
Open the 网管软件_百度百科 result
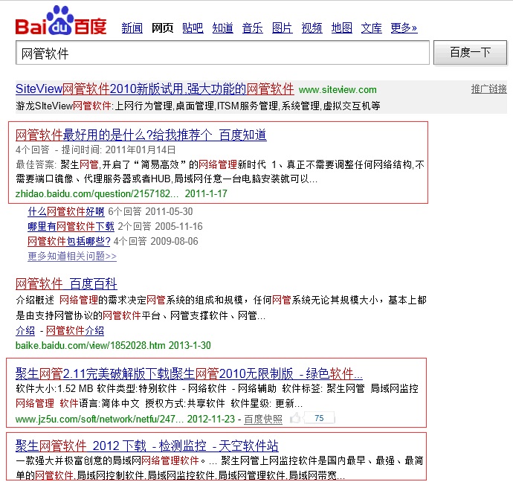click(66, 283)
